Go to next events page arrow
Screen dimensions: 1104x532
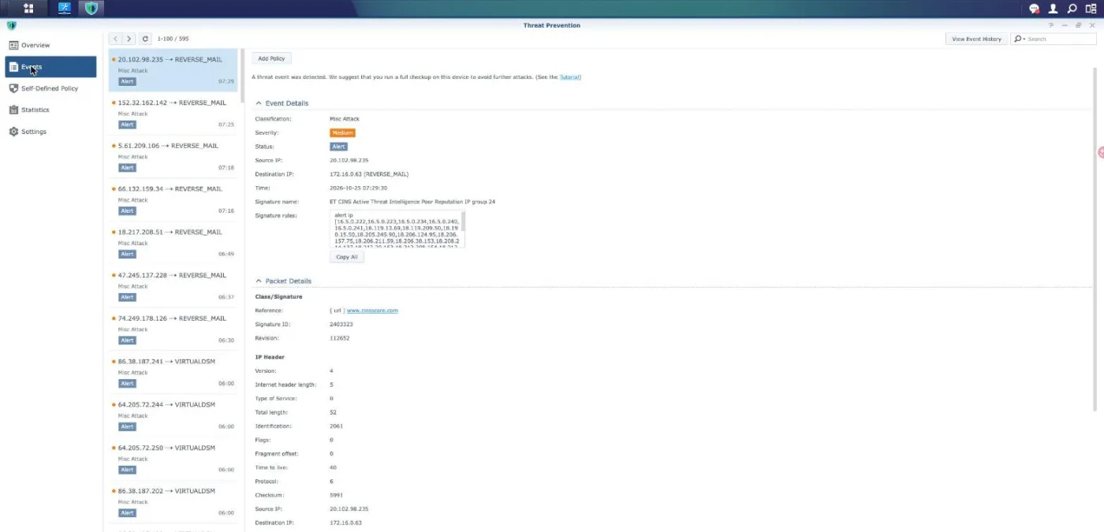click(x=129, y=39)
